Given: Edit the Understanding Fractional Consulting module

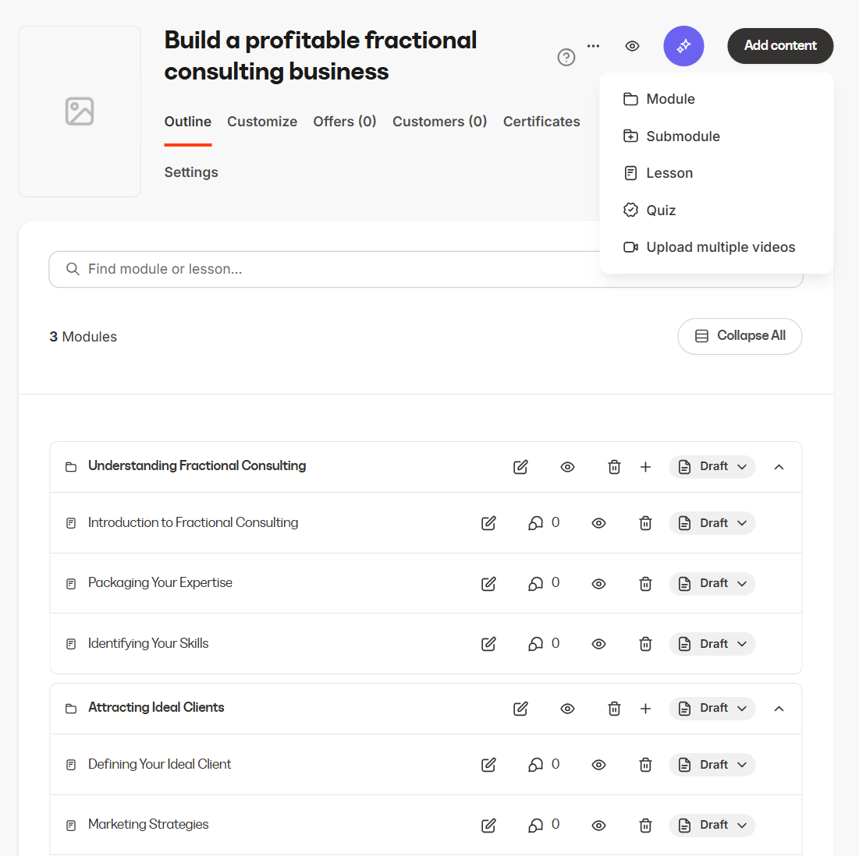Looking at the screenshot, I should [x=520, y=467].
